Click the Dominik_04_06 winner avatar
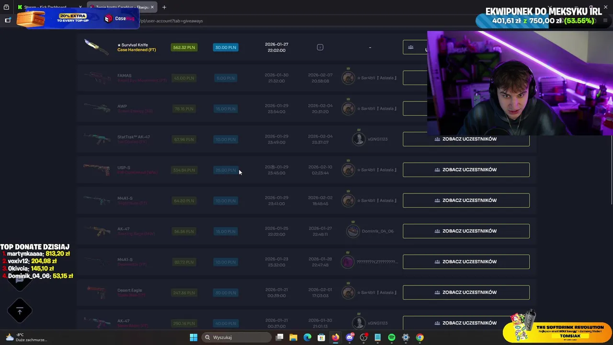This screenshot has height=345, width=613. pos(353,231)
